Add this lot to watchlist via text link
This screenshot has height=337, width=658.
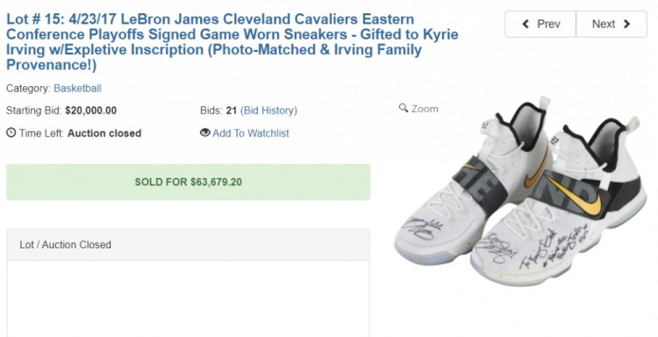pyautogui.click(x=251, y=133)
